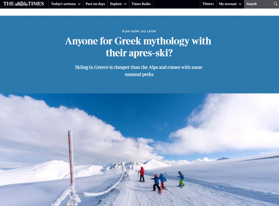Screen dimensions: 279x206
Task: Expand the Today's sections dropdown
Action: [66, 4]
